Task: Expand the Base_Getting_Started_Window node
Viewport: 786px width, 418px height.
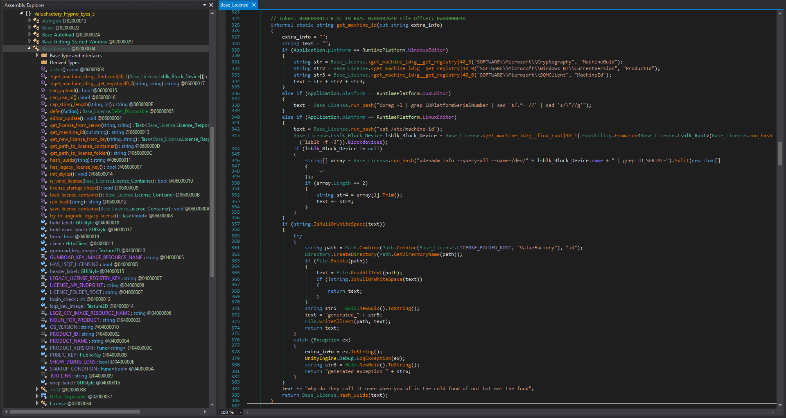Action: (29, 41)
